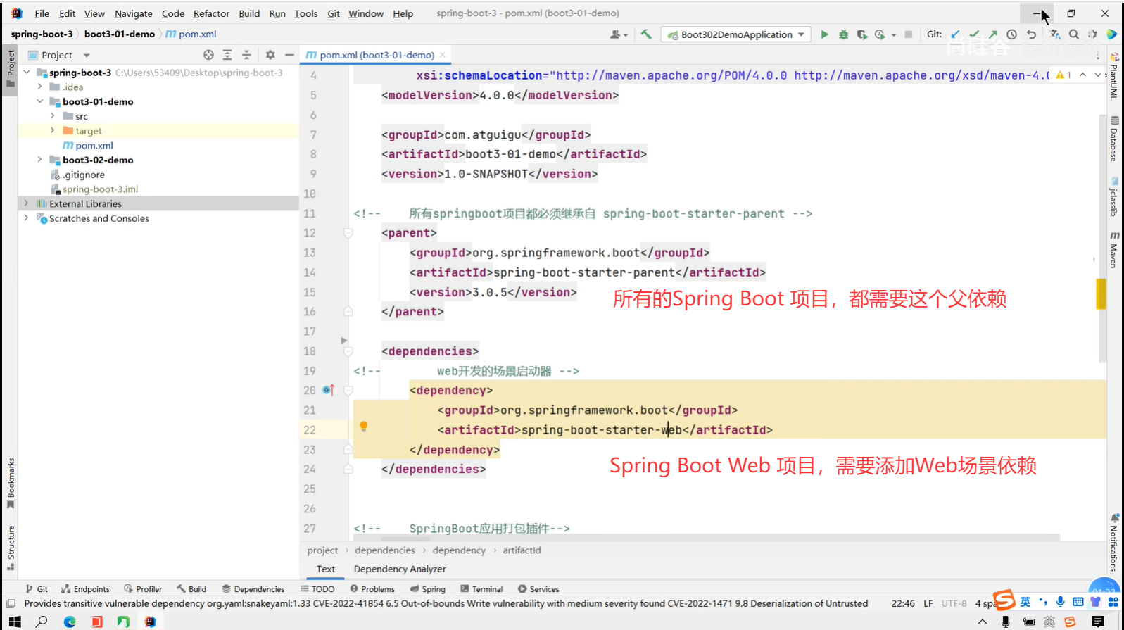This screenshot has width=1124, height=630.
Task: Commit changes with Git checkmark icon
Action: click(x=974, y=34)
